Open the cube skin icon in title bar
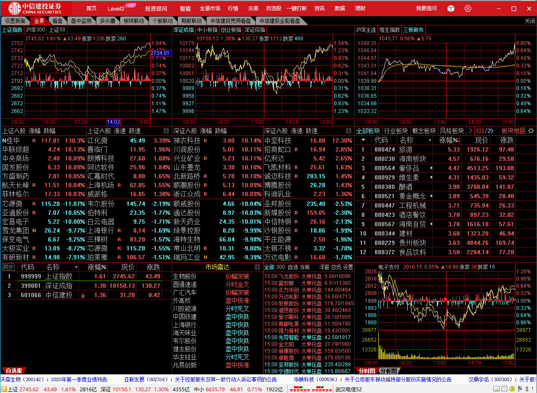Image resolution: width=537 pixels, height=393 pixels. (x=451, y=8)
